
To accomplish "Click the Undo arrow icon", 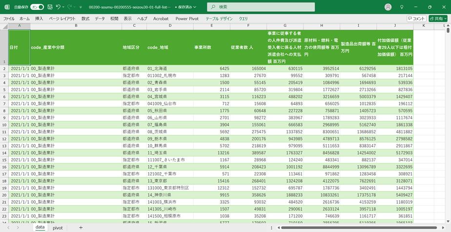I will (58, 7).
